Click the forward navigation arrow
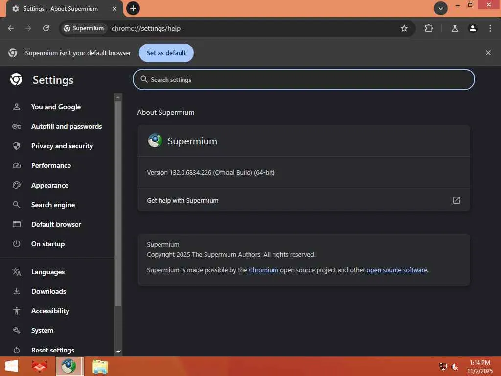The width and height of the screenshot is (501, 376). coord(28,28)
